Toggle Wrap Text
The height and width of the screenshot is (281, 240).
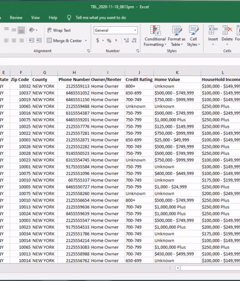pos(59,30)
